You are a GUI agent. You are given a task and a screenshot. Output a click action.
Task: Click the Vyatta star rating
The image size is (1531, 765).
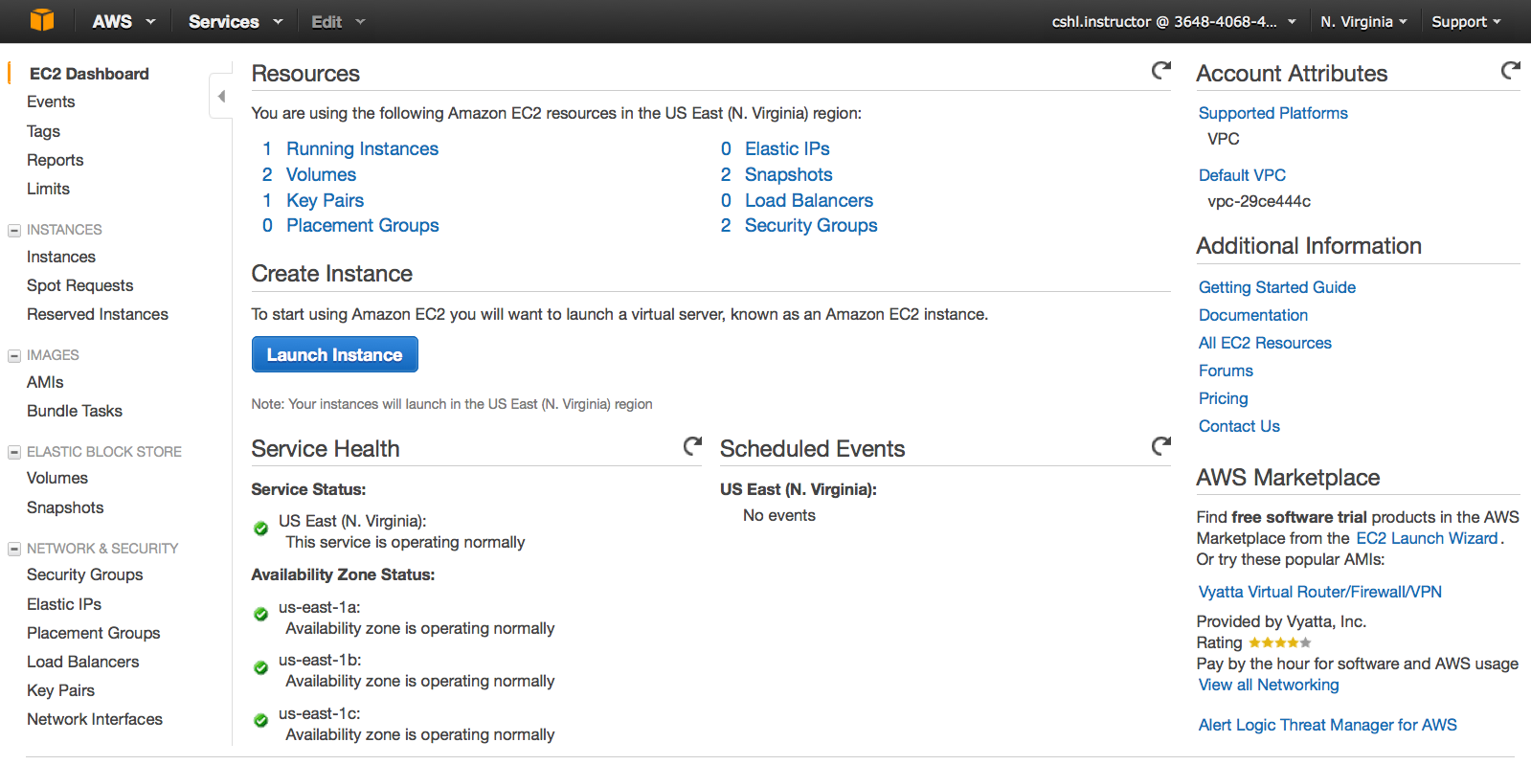tap(1279, 642)
